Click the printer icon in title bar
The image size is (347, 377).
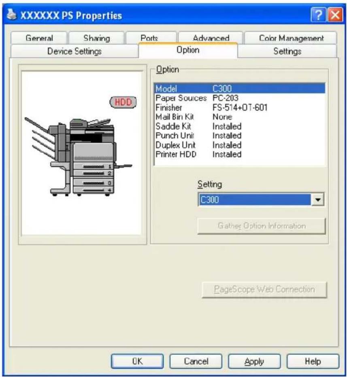click(x=12, y=15)
